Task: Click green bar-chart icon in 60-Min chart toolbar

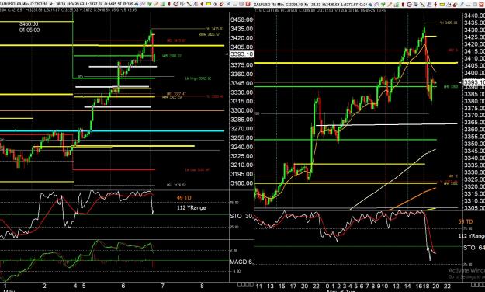Action: pos(163,4)
